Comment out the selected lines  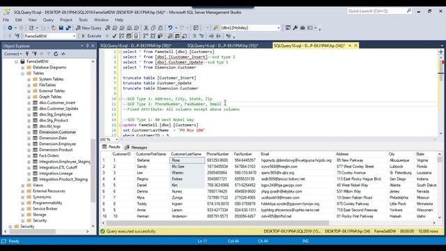pos(194,36)
